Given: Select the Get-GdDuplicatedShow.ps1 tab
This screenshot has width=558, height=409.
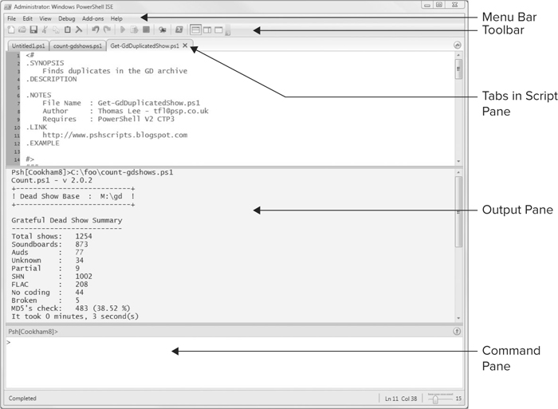Looking at the screenshot, I should (144, 45).
